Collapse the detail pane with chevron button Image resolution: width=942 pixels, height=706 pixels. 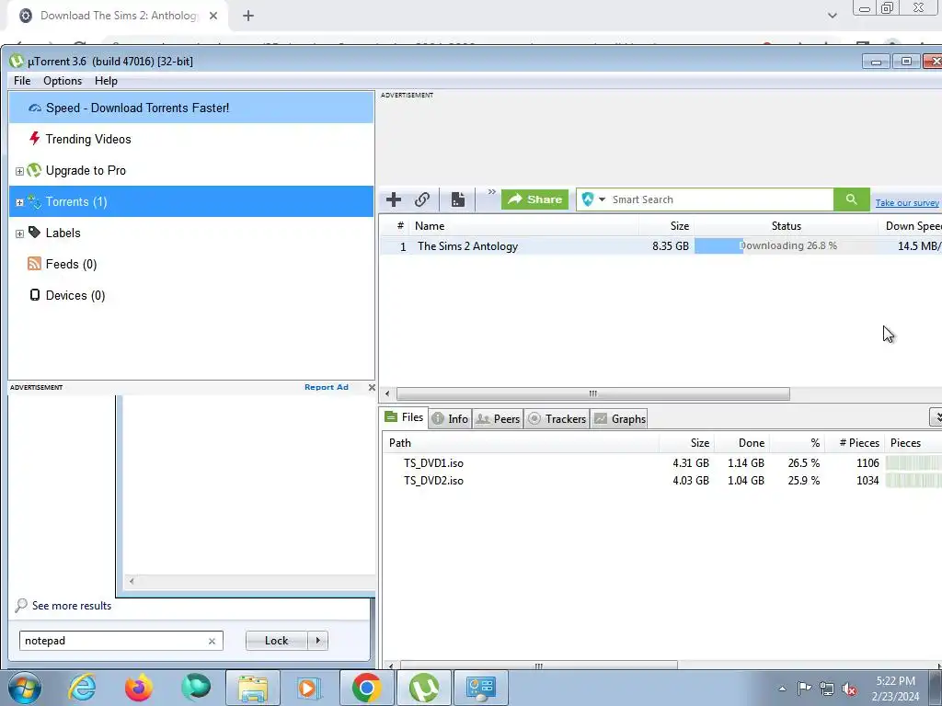point(936,416)
